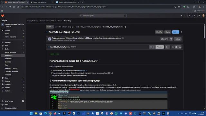This screenshot has width=206, height=116.
Task: Open main branch selector dropdown
Action: pos(50,27)
